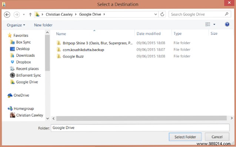Open the view options dropdown arrow
The height and width of the screenshot is (147, 236).
click(x=214, y=24)
